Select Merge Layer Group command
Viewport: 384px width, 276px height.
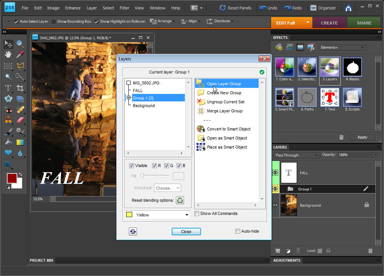click(x=224, y=111)
